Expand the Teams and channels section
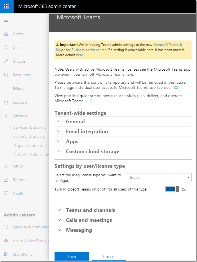The width and height of the screenshot is (197, 262). click(123, 210)
